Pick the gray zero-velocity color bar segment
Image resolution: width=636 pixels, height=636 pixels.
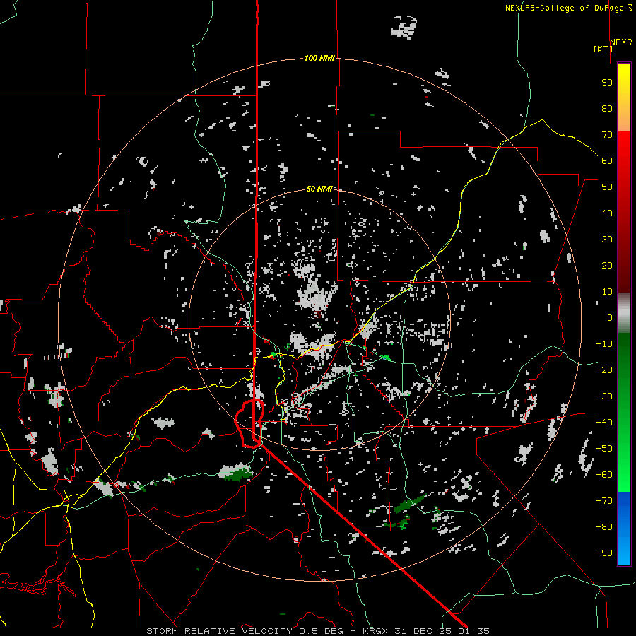[x=624, y=313]
